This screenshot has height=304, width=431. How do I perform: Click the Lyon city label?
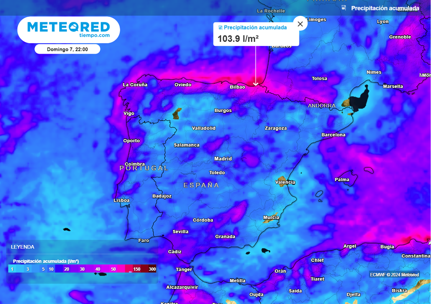[383, 22]
